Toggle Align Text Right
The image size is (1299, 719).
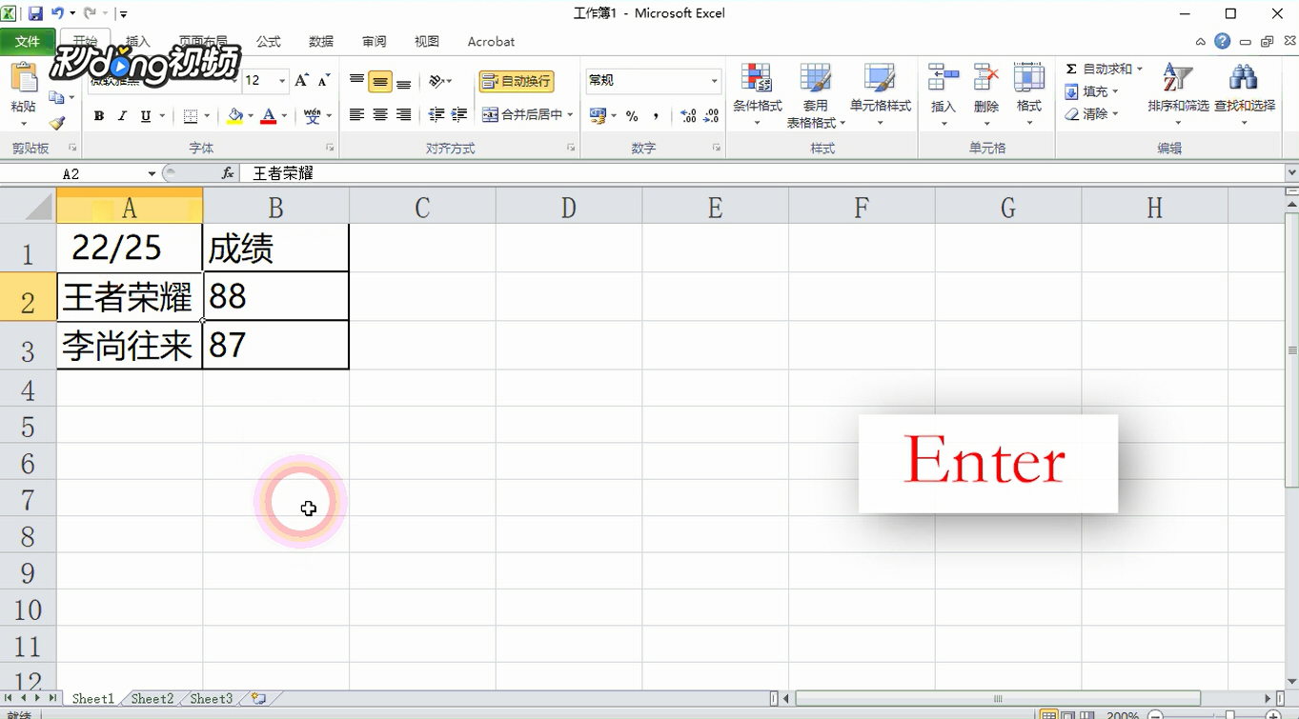[403, 115]
